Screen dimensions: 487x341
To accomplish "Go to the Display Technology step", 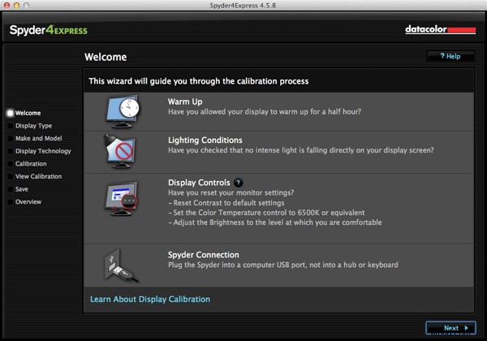I will point(43,151).
